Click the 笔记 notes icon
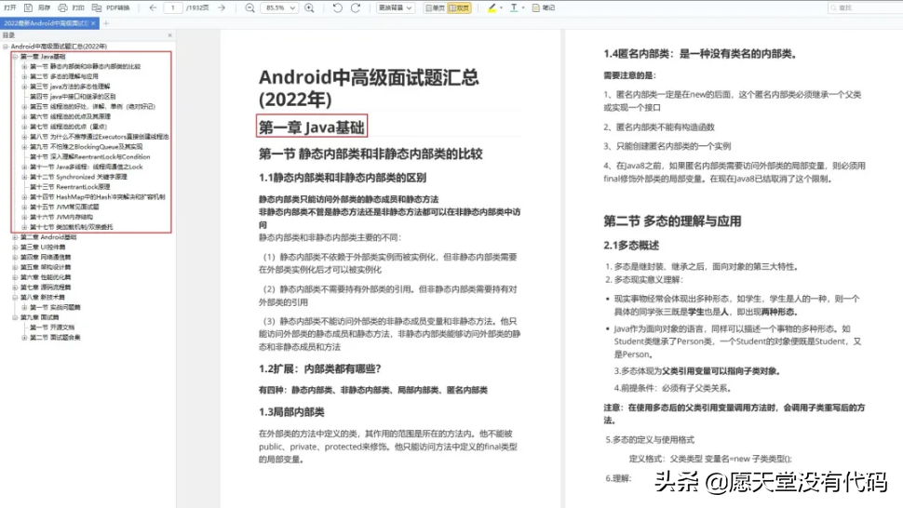903x508 pixels. [536, 7]
